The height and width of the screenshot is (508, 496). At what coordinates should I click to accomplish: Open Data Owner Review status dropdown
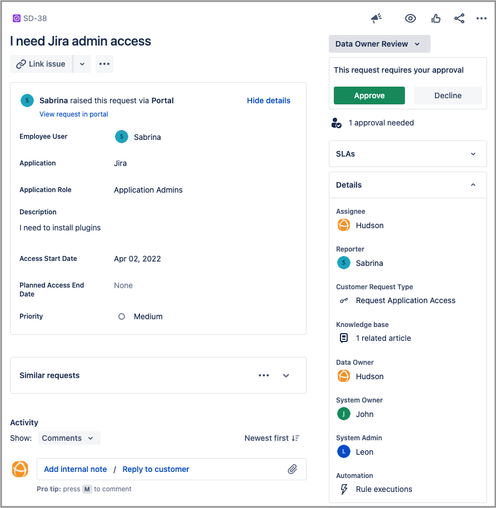379,44
